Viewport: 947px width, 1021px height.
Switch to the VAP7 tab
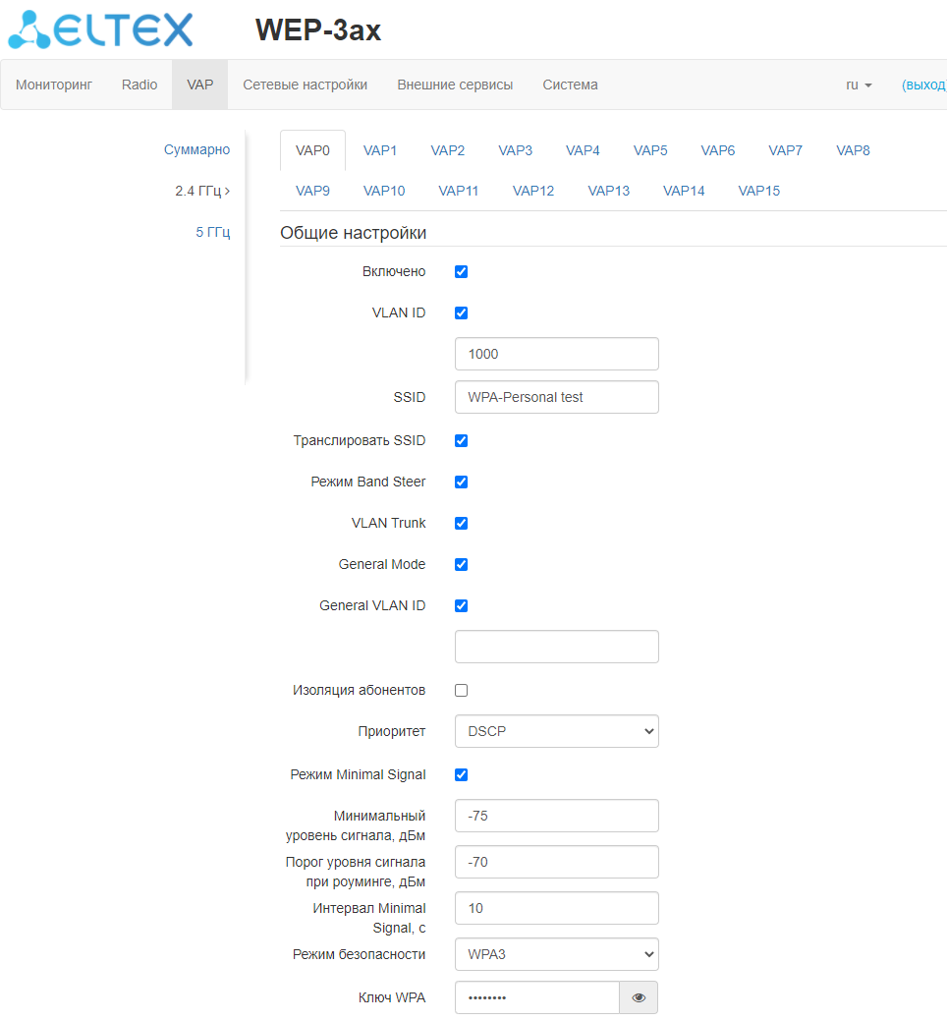786,150
